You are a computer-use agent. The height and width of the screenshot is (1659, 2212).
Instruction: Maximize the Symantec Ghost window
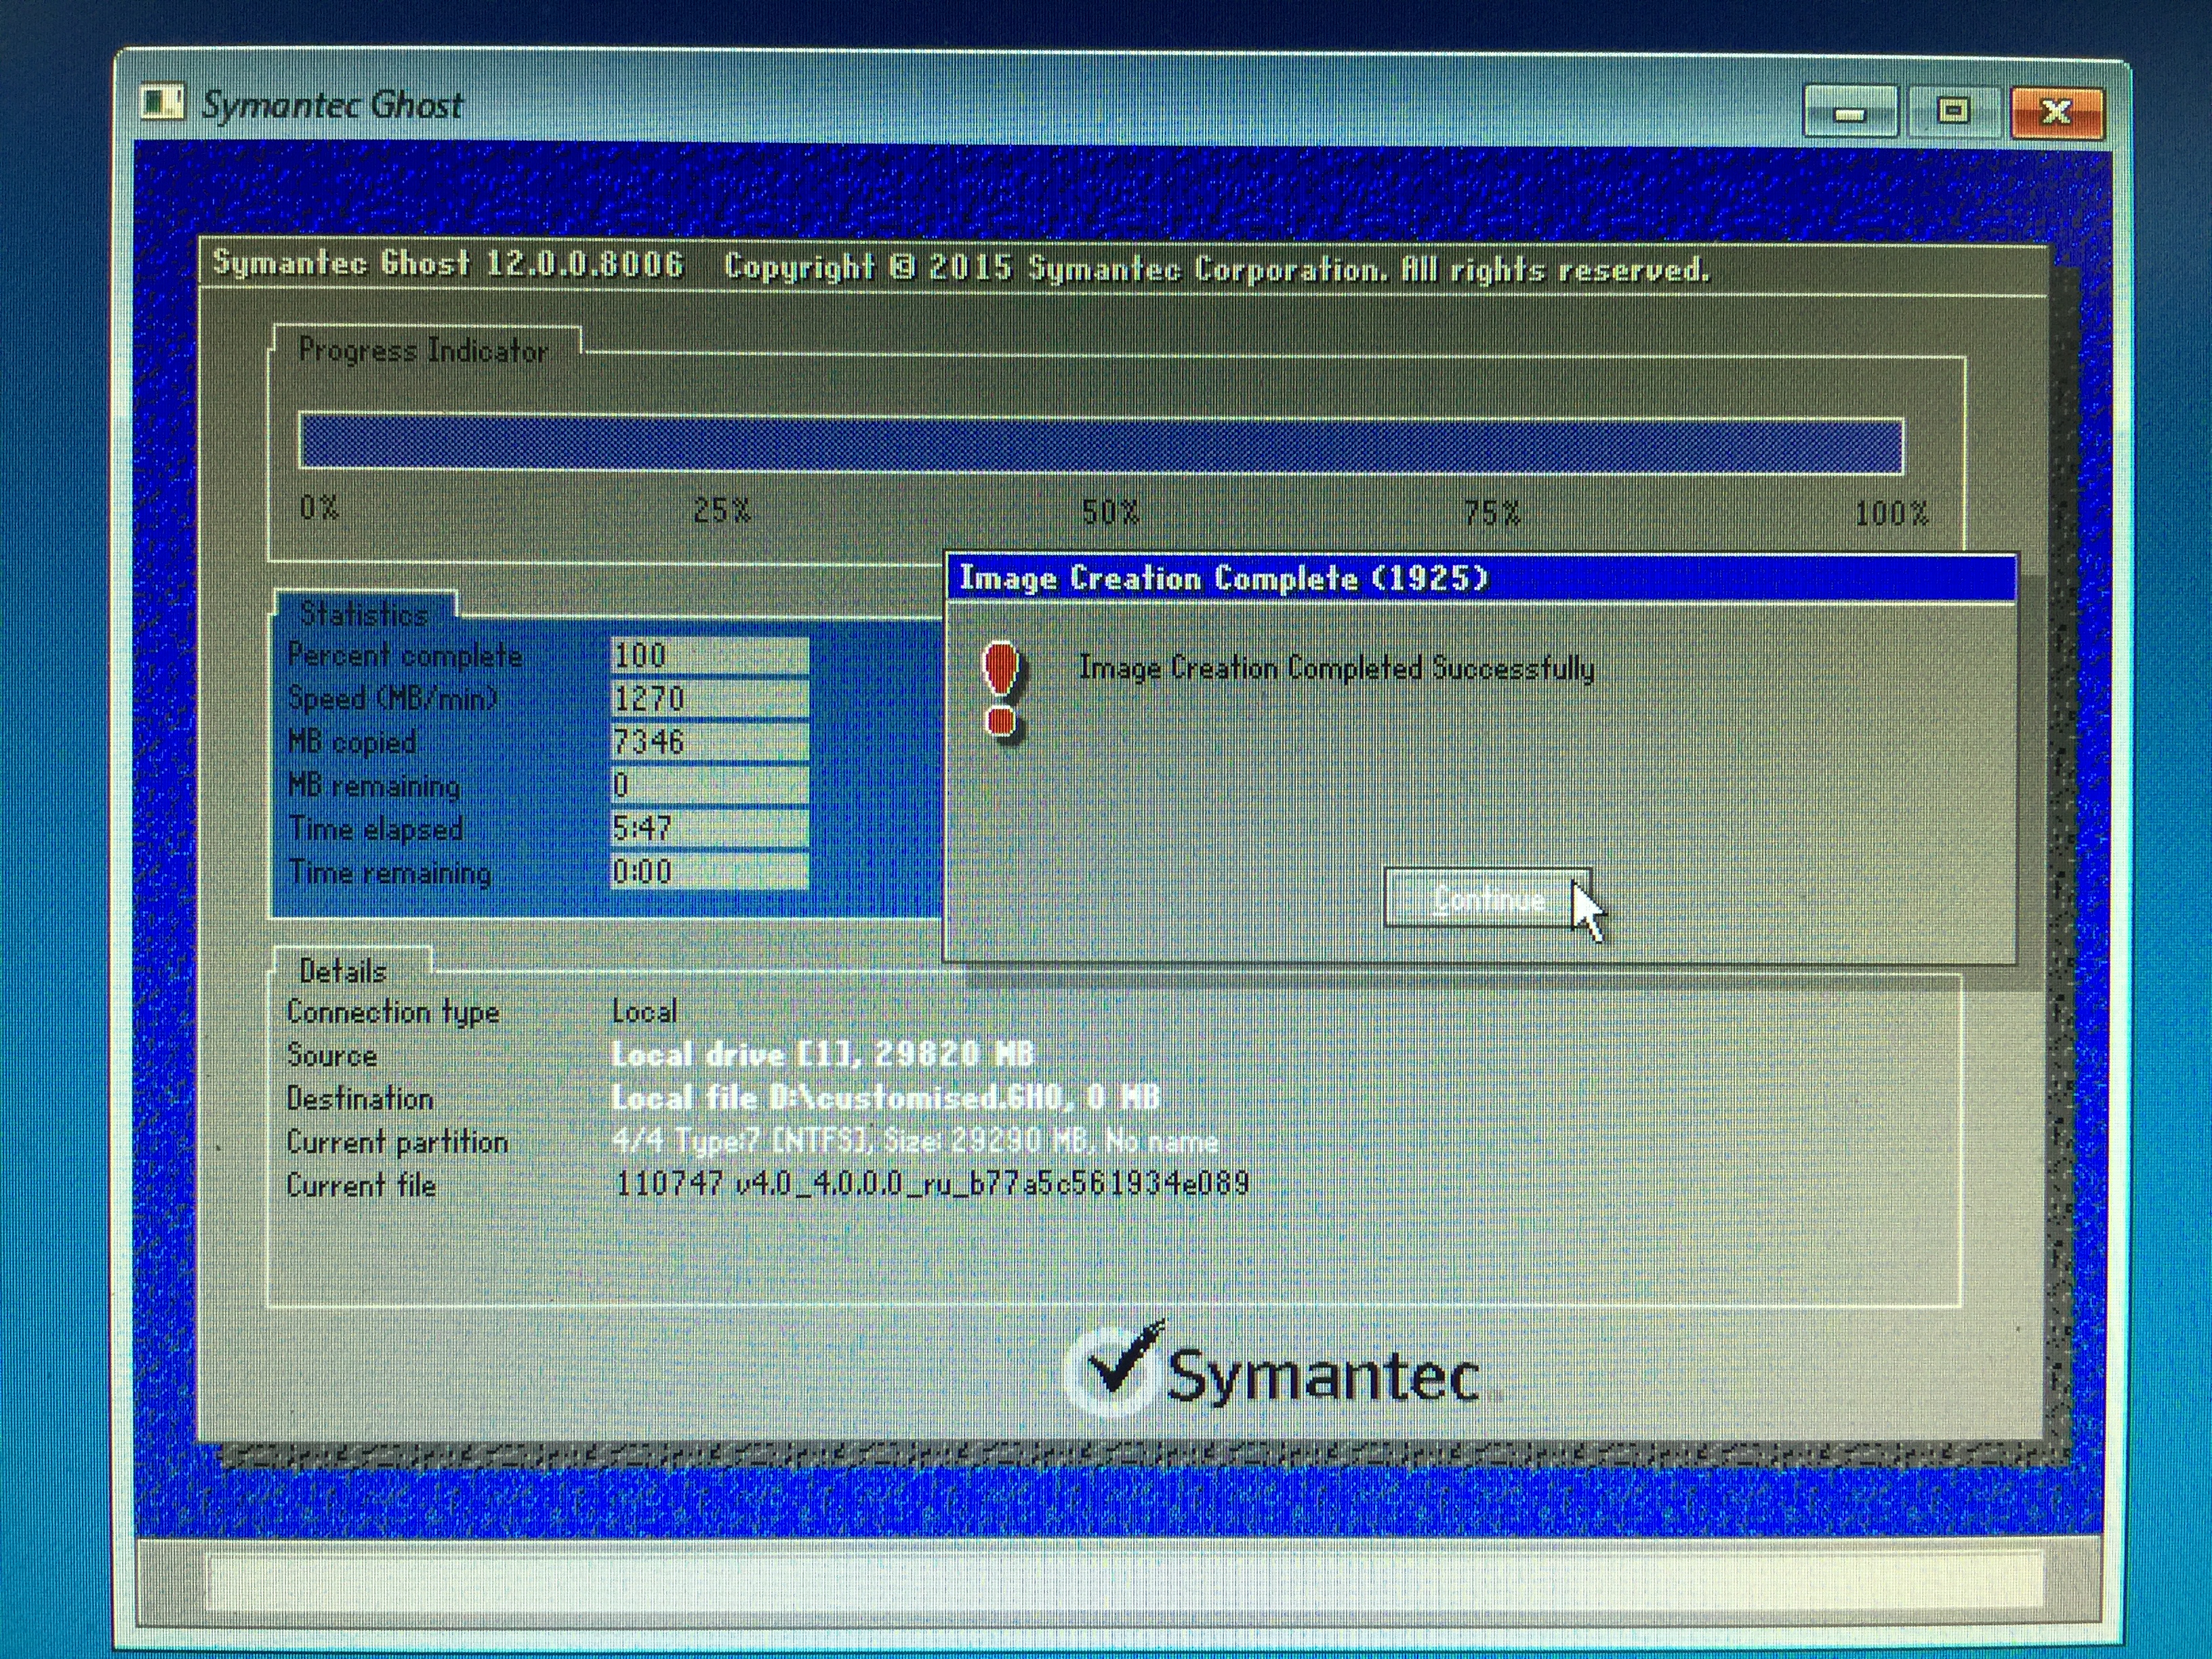click(1953, 111)
